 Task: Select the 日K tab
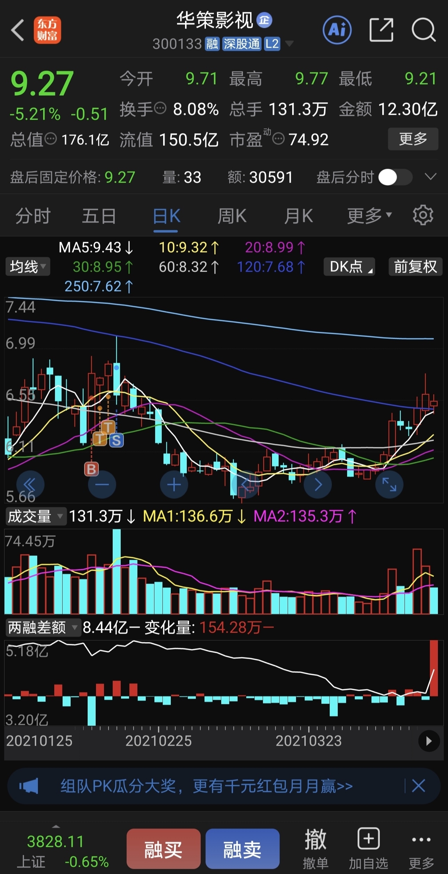[166, 216]
